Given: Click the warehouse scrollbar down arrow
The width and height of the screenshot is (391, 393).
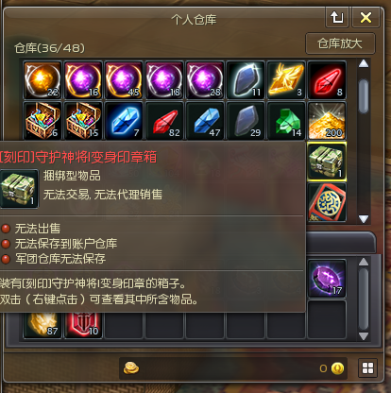Looking at the screenshot, I should (364, 219).
